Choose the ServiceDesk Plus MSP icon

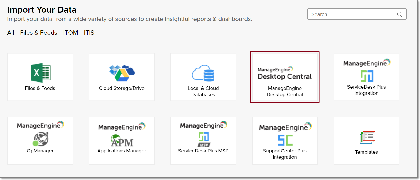204,140
